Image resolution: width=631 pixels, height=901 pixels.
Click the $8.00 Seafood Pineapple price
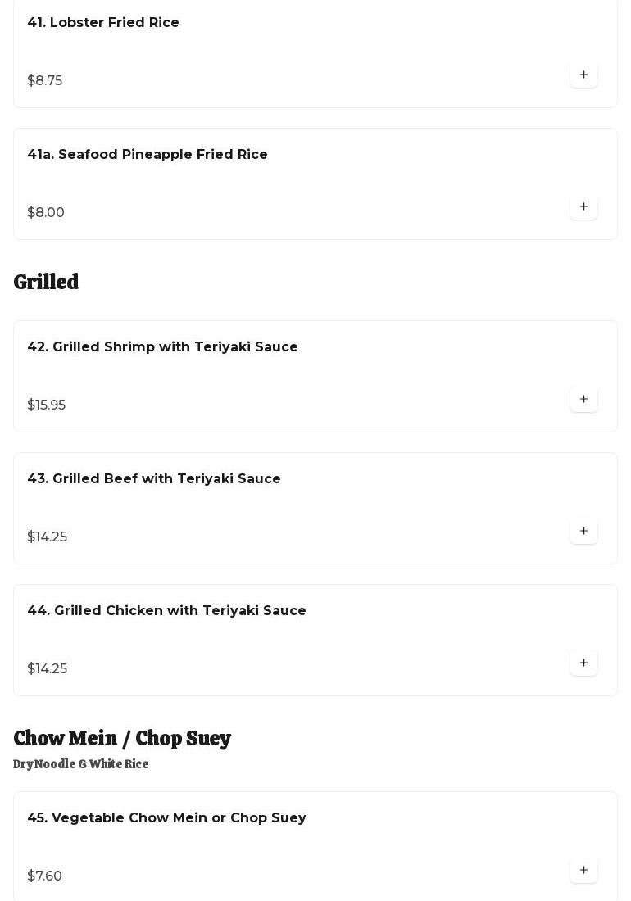[46, 213]
